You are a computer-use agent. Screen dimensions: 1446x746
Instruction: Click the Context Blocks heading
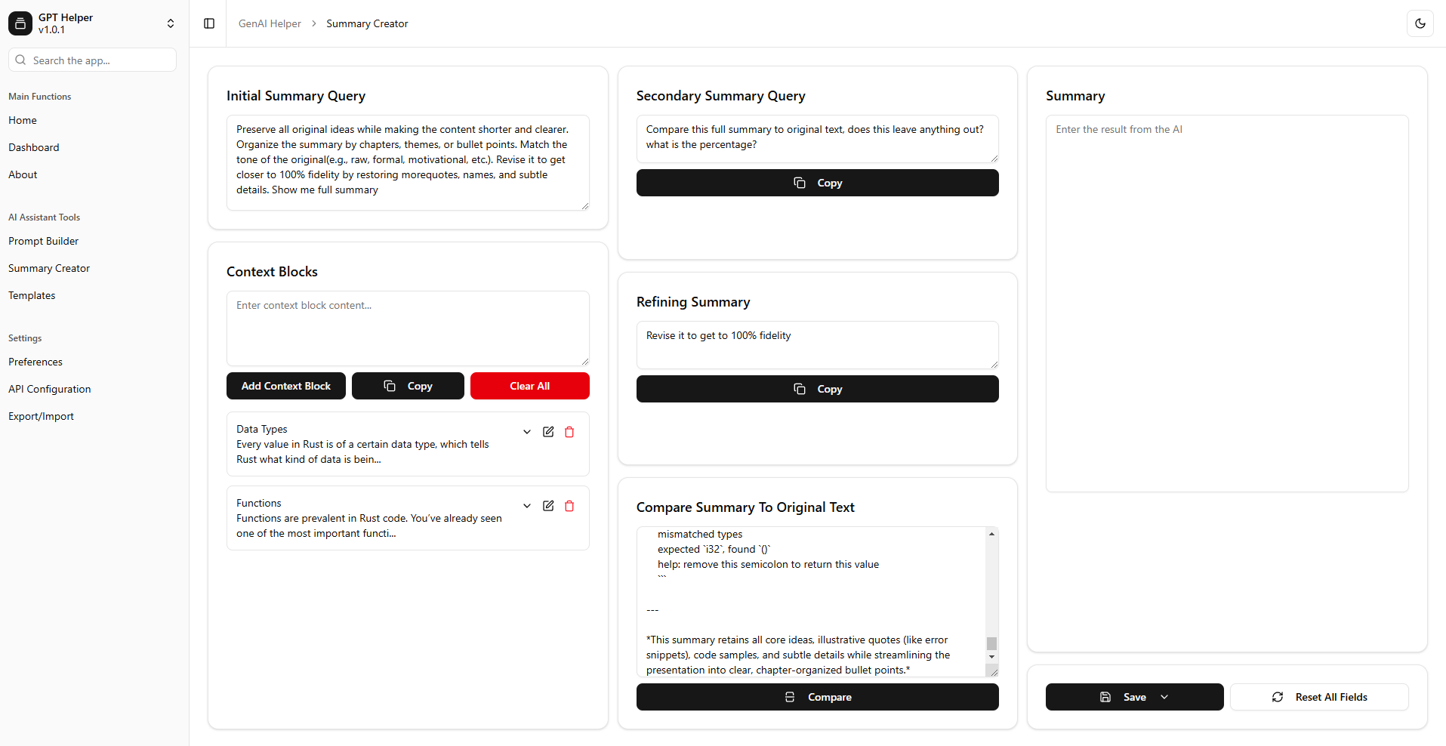tap(272, 272)
